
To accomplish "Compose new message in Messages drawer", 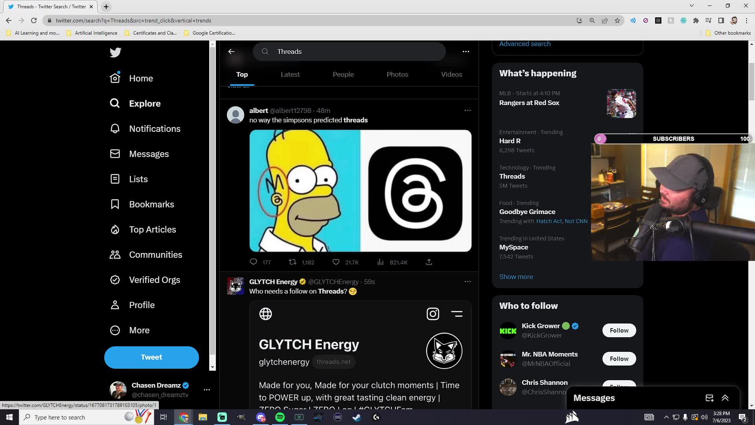I will 709,398.
